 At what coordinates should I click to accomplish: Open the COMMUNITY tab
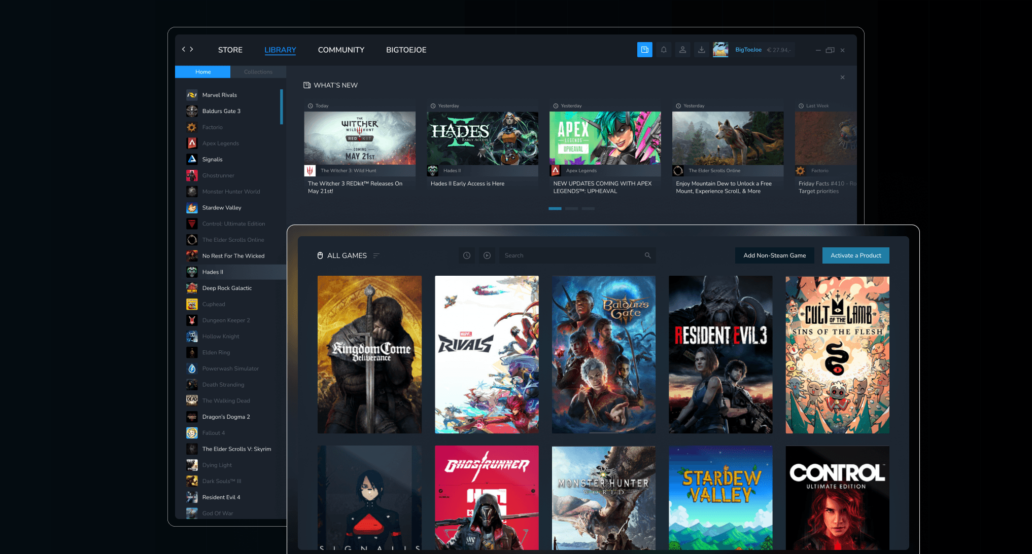(341, 50)
